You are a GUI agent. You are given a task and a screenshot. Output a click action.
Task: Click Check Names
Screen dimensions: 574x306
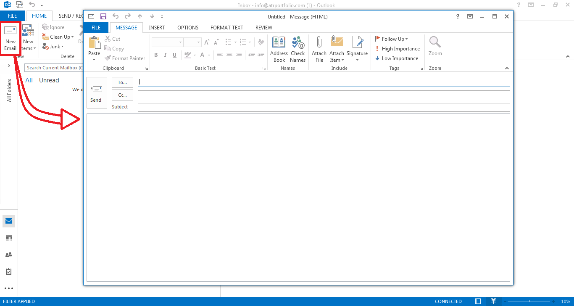click(298, 49)
